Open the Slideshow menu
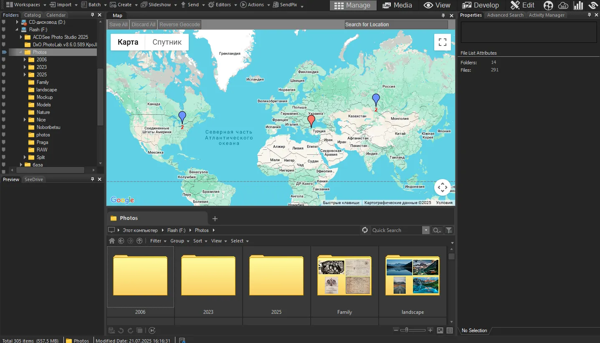The width and height of the screenshot is (600, 343). point(158,5)
